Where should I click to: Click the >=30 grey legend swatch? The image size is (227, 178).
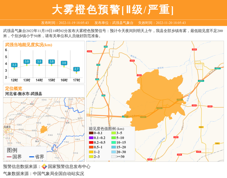(113, 156)
